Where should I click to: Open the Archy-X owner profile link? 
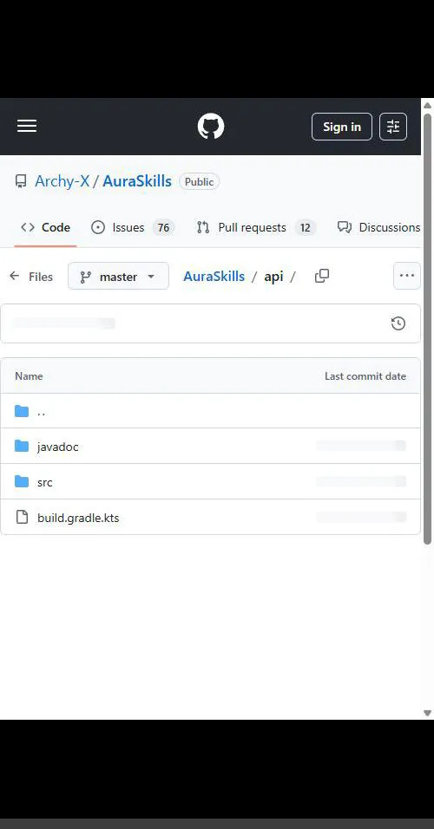click(62, 181)
